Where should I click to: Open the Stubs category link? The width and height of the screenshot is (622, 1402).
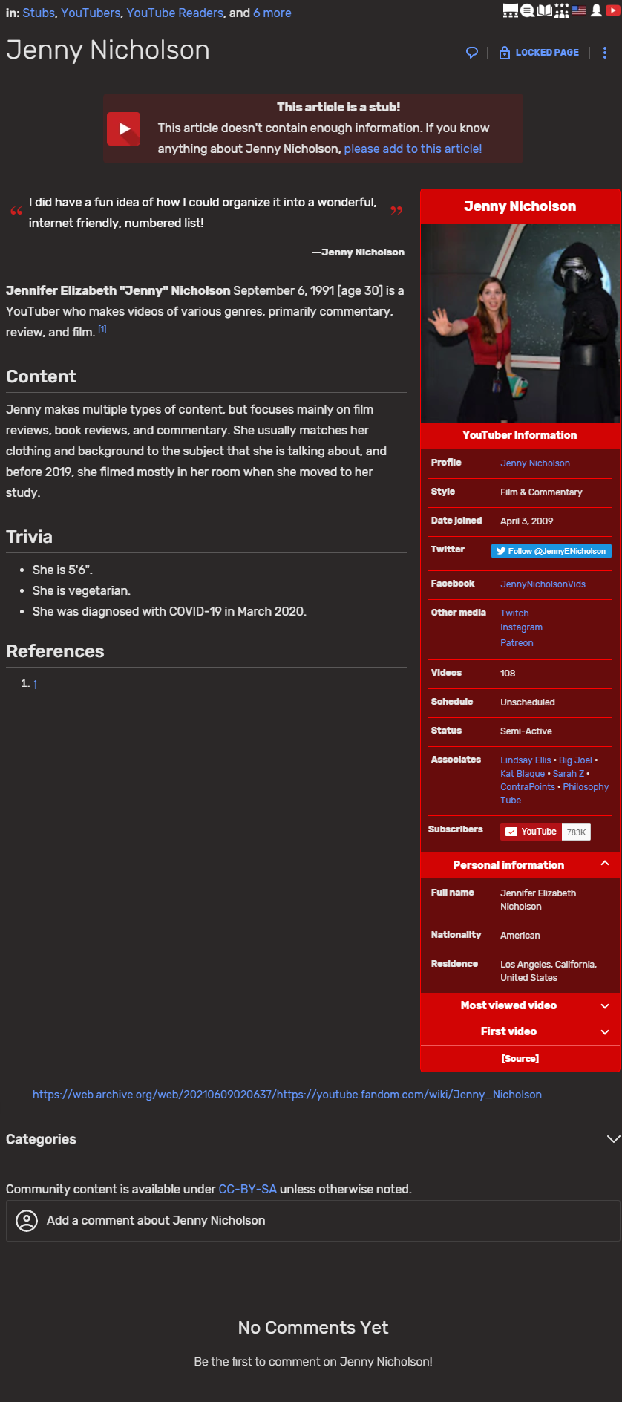pos(39,13)
